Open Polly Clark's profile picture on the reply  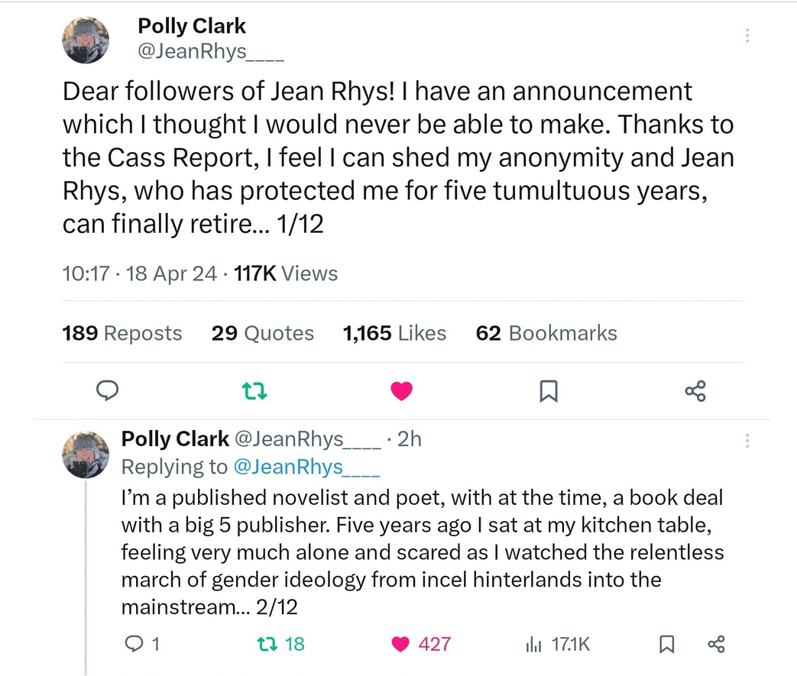pyautogui.click(x=85, y=454)
